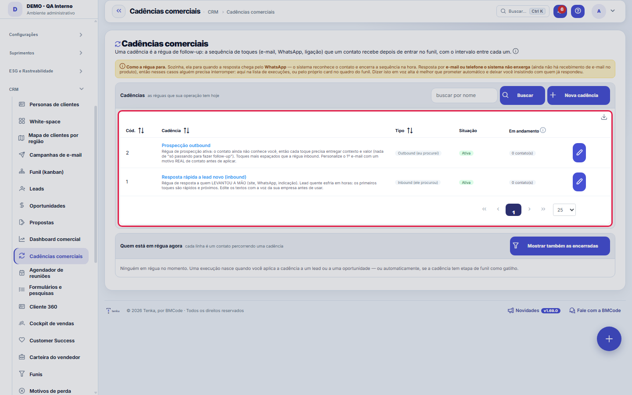Open the help question mark icon
The image size is (632, 395).
coord(578,11)
